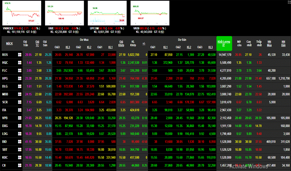The height and width of the screenshot is (171, 291).
Task: Open the grid icon for SCR
Action: click(20, 102)
